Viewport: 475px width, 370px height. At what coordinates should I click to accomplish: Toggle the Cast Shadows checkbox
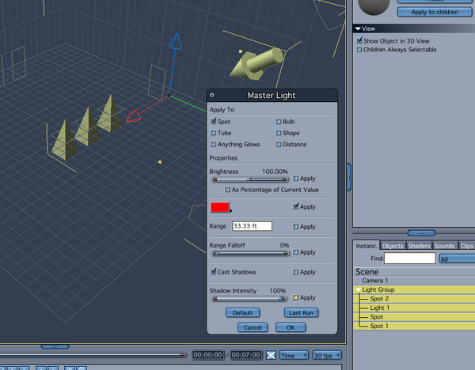(213, 271)
